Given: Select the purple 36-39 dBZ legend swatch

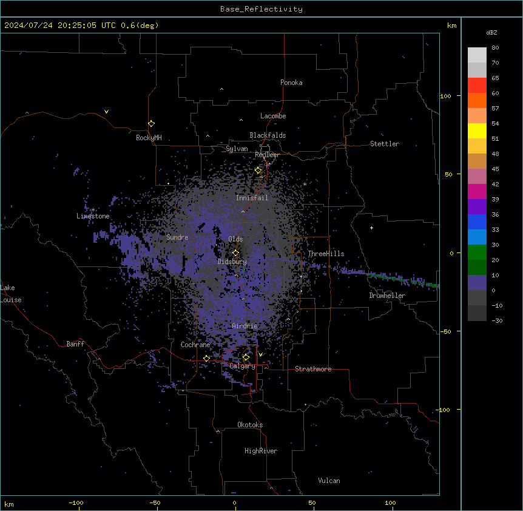Looking at the screenshot, I should [477, 207].
